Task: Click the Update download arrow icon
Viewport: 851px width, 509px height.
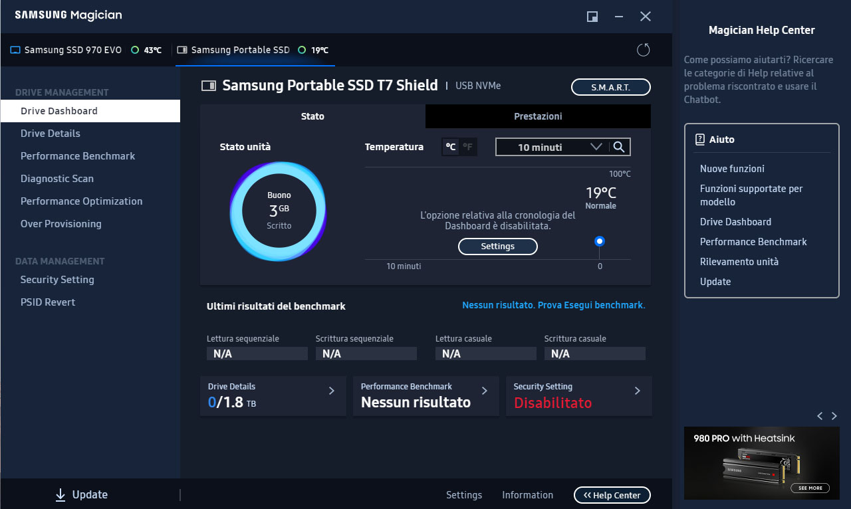Action: tap(61, 494)
